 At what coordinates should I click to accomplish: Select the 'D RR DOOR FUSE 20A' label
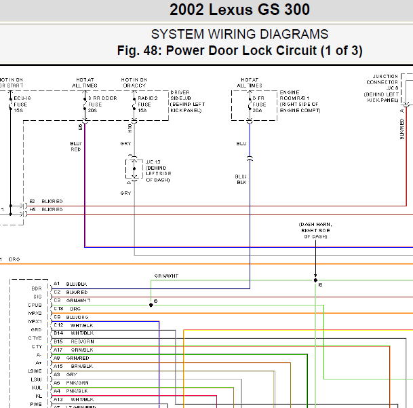click(102, 104)
